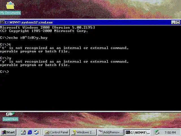Open the Start menu
181x136 pixels.
(x=8, y=132)
